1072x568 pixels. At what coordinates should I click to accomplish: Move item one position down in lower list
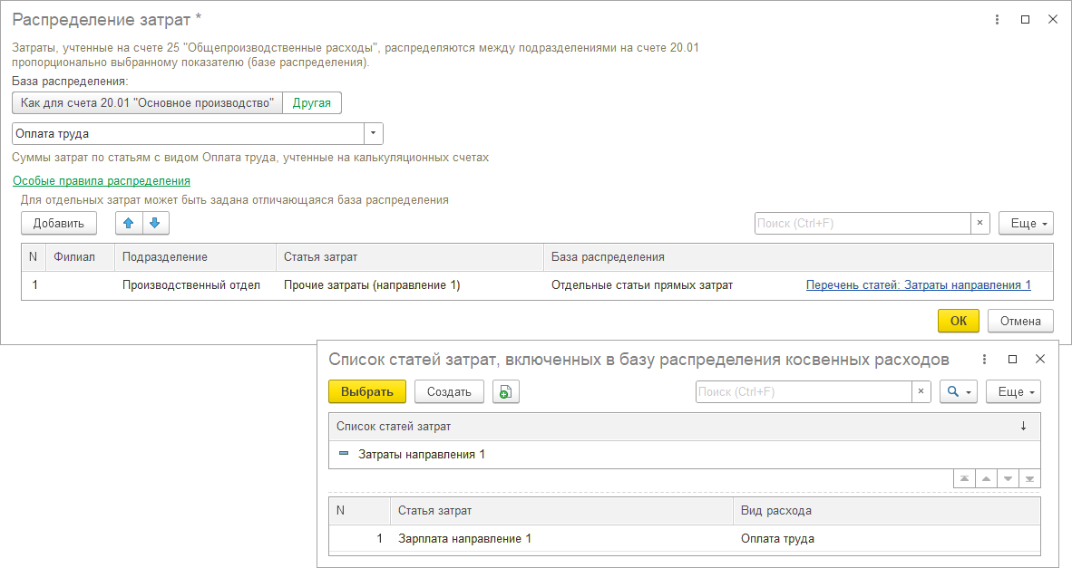(1008, 478)
